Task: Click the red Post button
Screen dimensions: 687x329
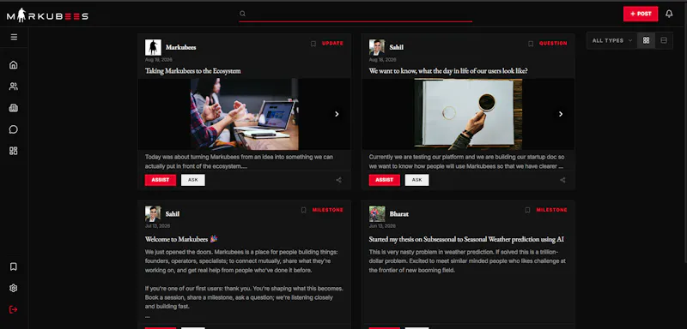Action: click(641, 14)
